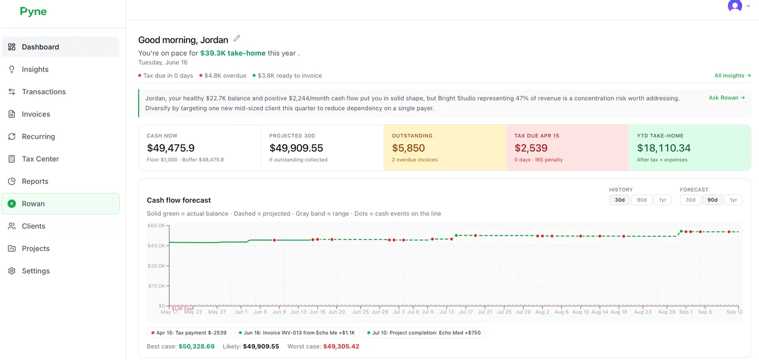This screenshot has height=360, width=759.
Task: Click the date Tuesday, June 16
Action: click(163, 63)
